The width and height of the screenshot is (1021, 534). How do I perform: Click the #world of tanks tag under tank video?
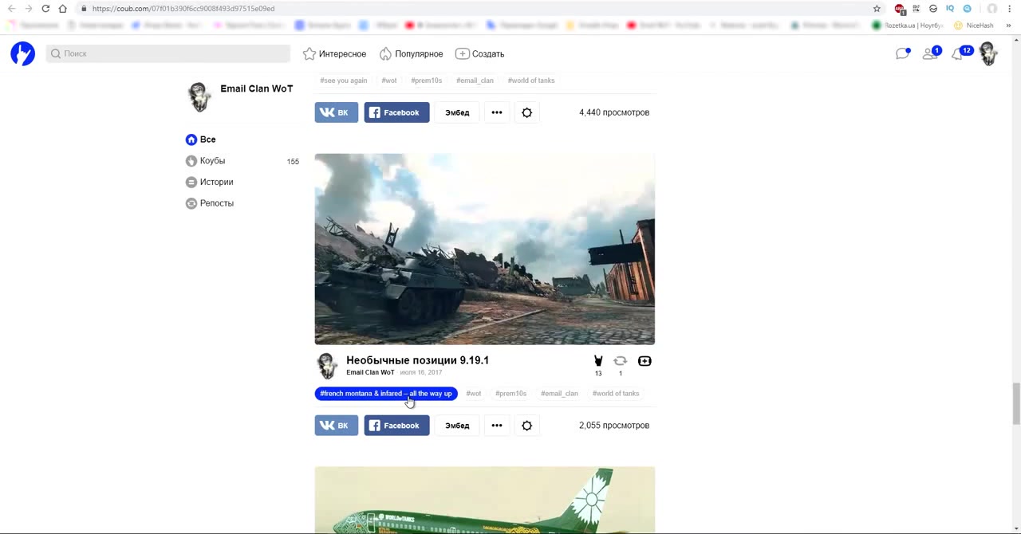coord(615,394)
